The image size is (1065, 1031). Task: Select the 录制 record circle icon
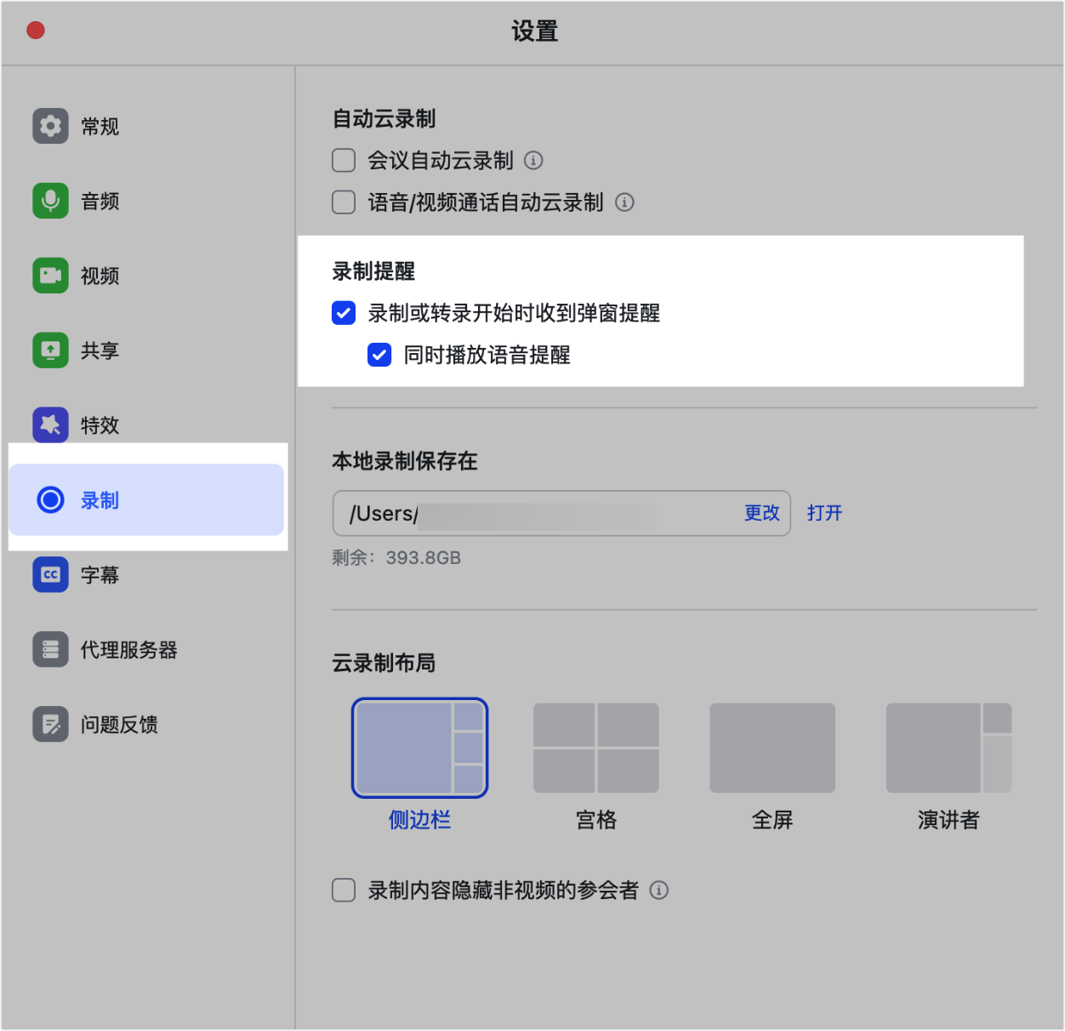pyautogui.click(x=50, y=499)
